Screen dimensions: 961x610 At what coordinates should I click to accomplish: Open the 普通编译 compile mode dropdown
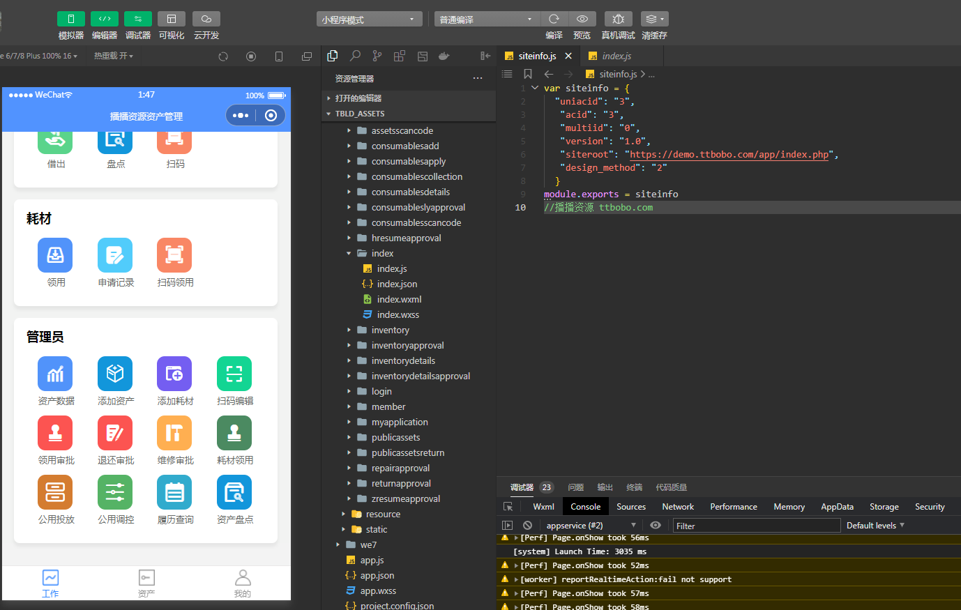coord(487,19)
